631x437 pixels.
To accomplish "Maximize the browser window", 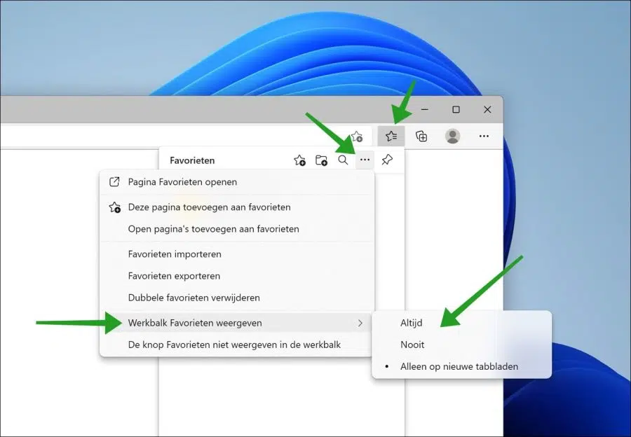I will coord(456,109).
